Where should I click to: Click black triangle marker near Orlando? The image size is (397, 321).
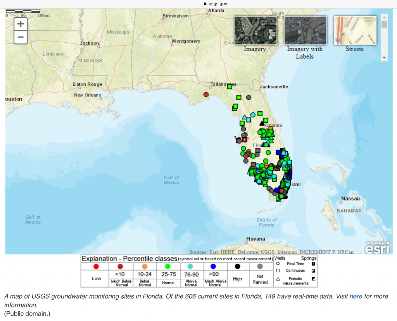point(262,123)
